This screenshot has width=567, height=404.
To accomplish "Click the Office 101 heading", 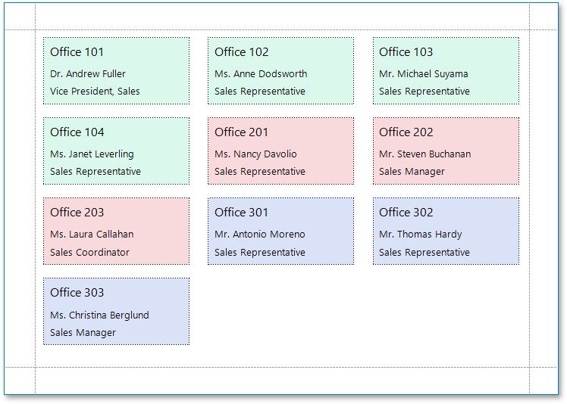I will tap(77, 52).
